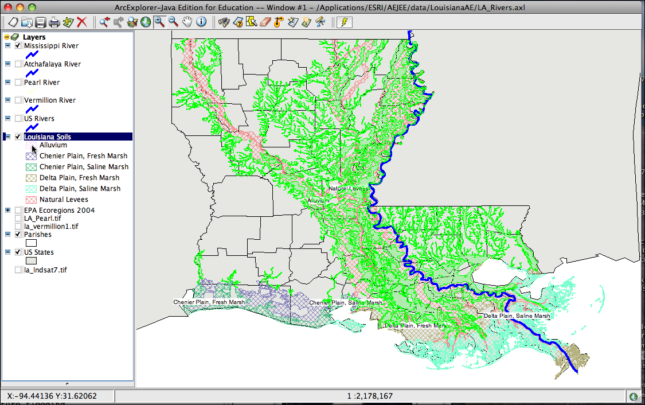645x405 pixels.
Task: Click the Natural Levees red swatch
Action: [x=32, y=200]
